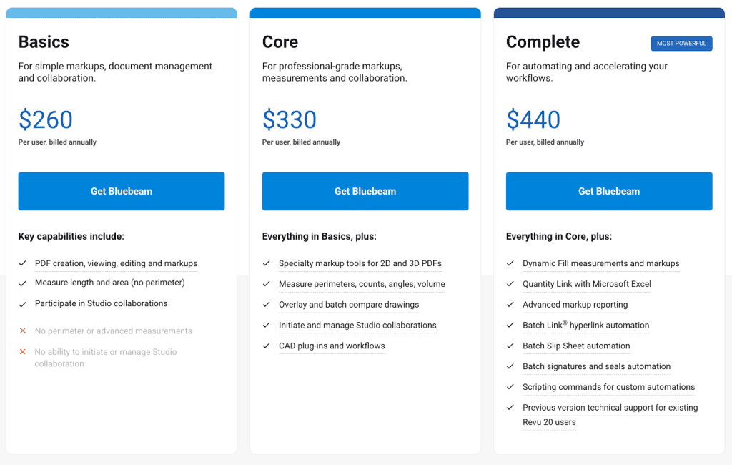This screenshot has height=465, width=732.
Task: Open the "Quantity Link with Microsoft Excel" link
Action: [x=586, y=284]
